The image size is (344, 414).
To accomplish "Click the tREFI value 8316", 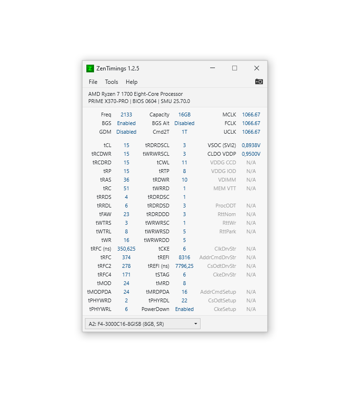I will coord(184,257).
